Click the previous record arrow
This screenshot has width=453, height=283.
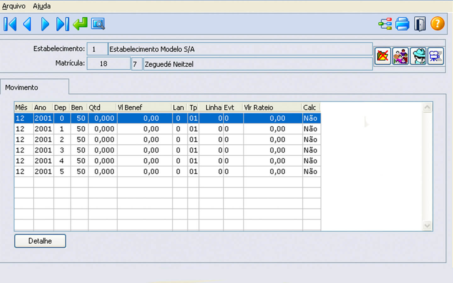[27, 24]
